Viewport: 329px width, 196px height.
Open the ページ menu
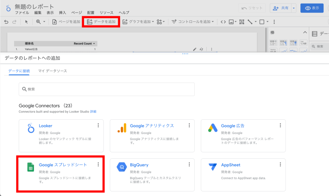[x=76, y=13]
